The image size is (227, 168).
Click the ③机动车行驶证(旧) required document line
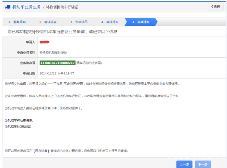pos(18,126)
